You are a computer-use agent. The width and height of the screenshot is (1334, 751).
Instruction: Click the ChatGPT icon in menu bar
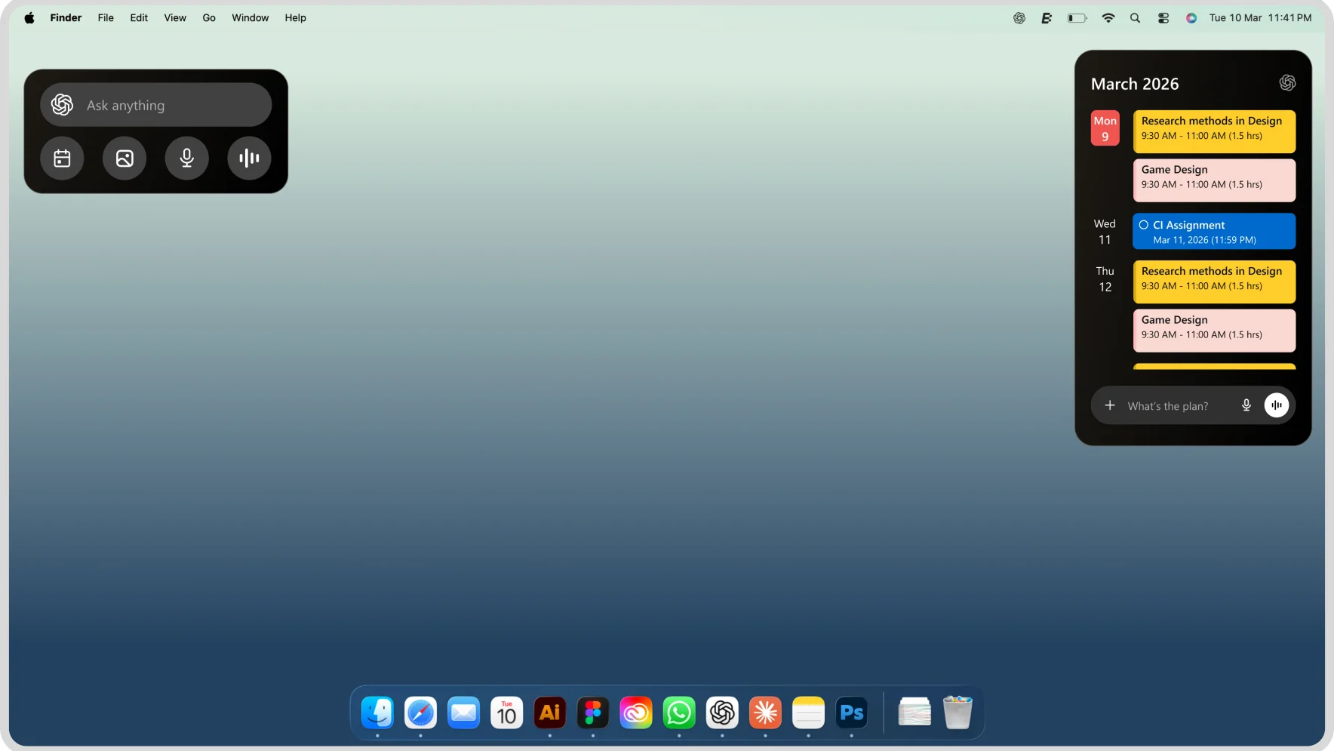point(1019,17)
